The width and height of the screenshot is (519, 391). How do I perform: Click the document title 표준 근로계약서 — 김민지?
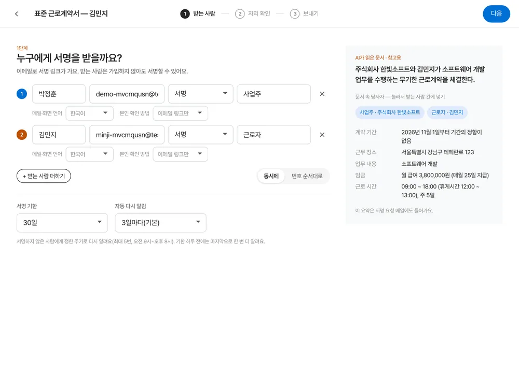coord(71,13)
